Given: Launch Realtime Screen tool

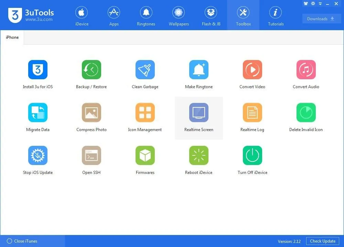Looking at the screenshot, I should coord(198,113).
